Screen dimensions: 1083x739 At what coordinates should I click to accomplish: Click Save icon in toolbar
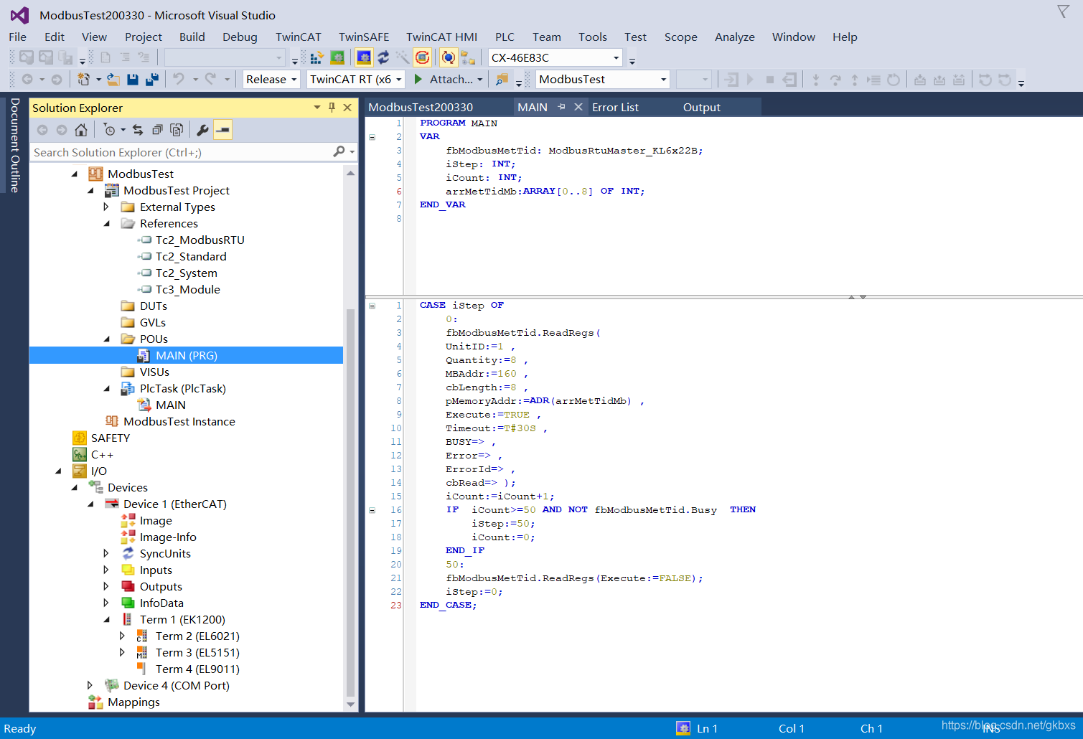(133, 80)
